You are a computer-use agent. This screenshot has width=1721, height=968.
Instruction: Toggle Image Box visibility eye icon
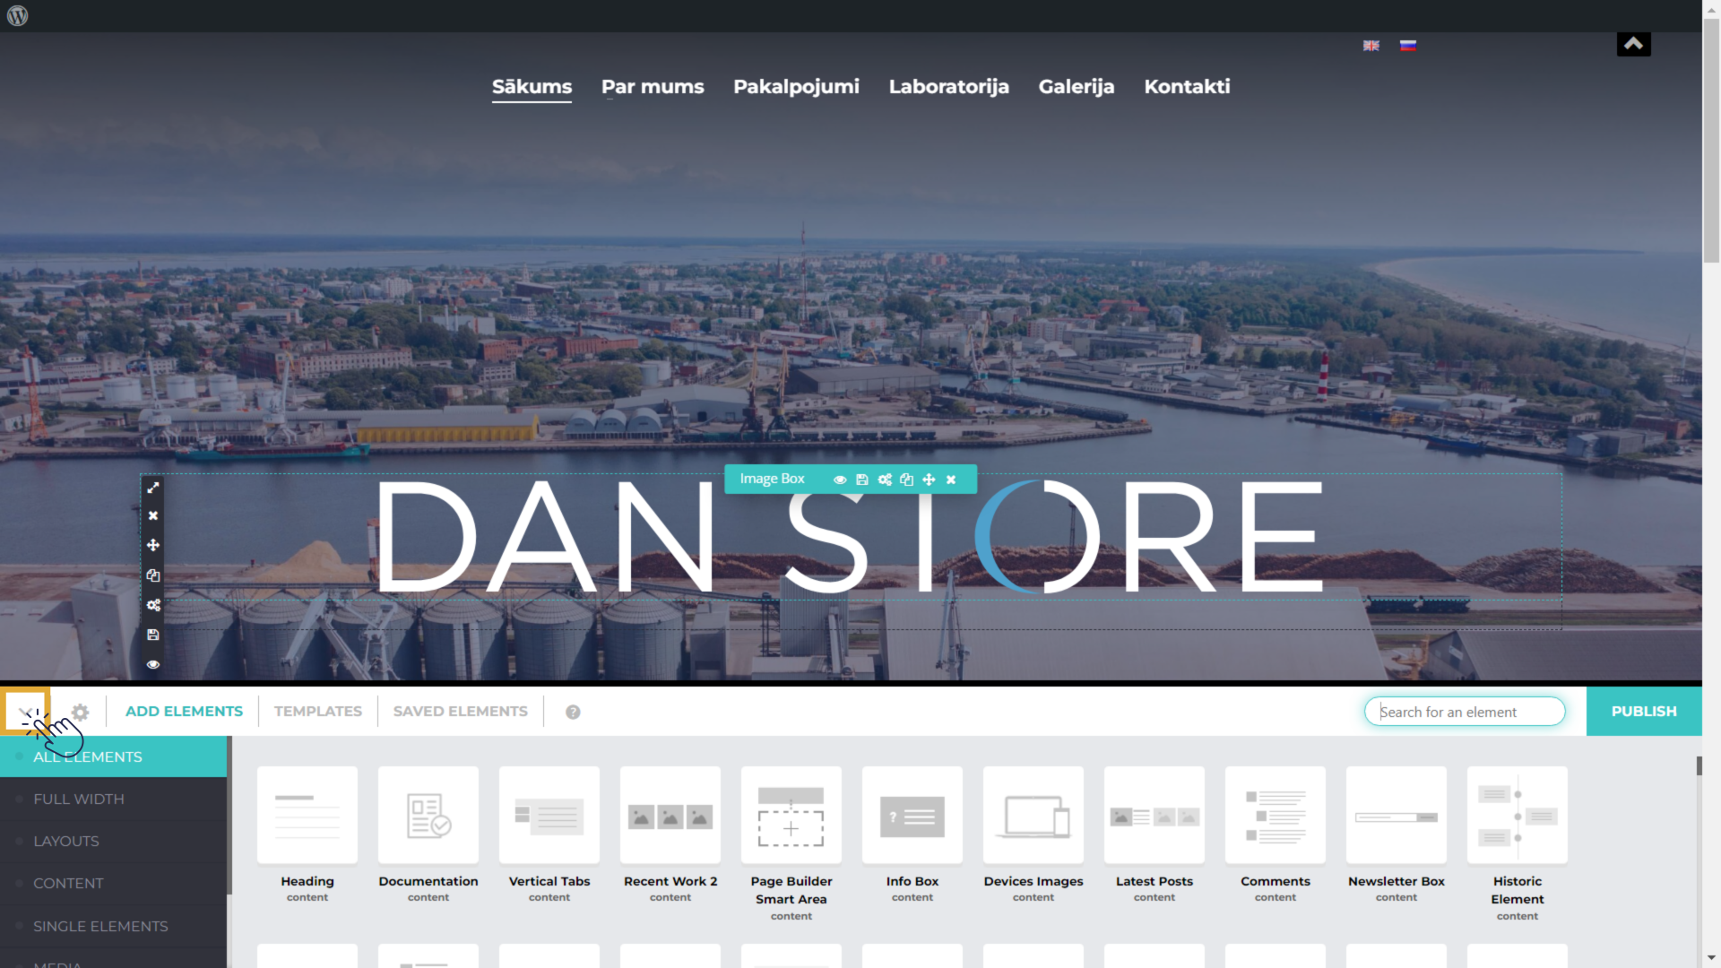click(840, 480)
